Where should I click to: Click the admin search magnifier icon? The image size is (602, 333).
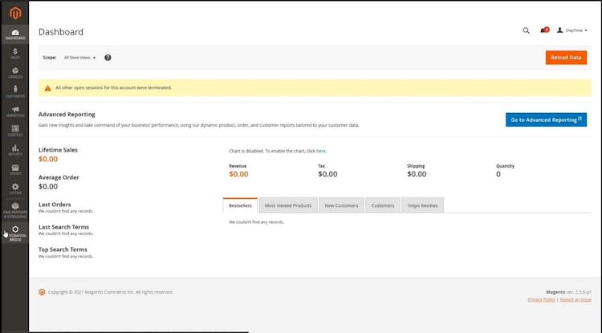(527, 30)
